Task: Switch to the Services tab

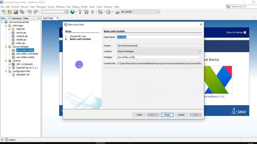Action: pos(17,18)
